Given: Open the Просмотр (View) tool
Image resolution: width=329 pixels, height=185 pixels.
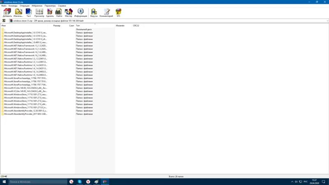Looking at the screenshot, I should [x=39, y=13].
